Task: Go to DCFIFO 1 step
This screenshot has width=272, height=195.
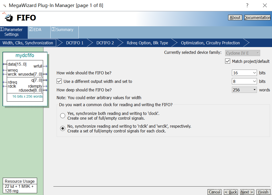Action: click(75, 43)
